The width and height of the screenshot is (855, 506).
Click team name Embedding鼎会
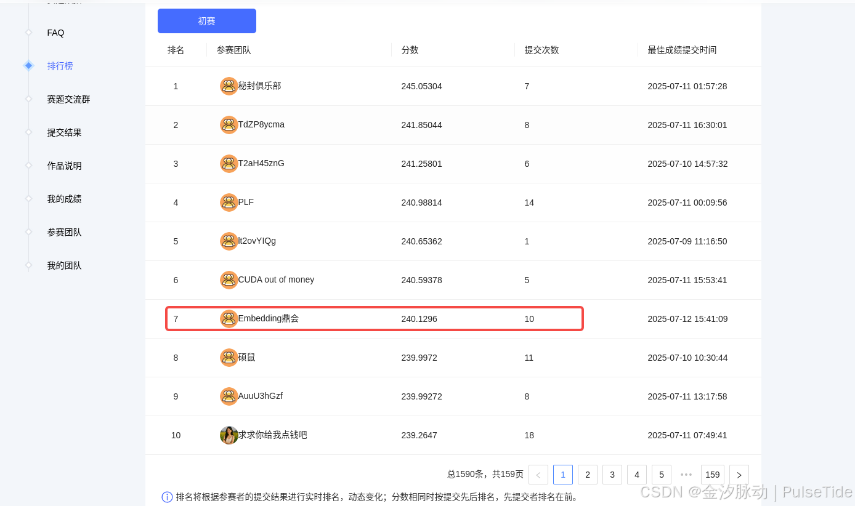[269, 318]
